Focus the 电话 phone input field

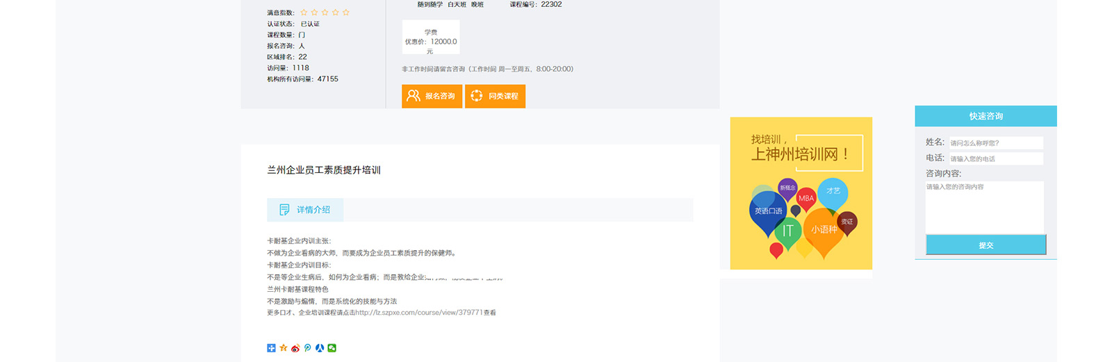[x=996, y=159]
